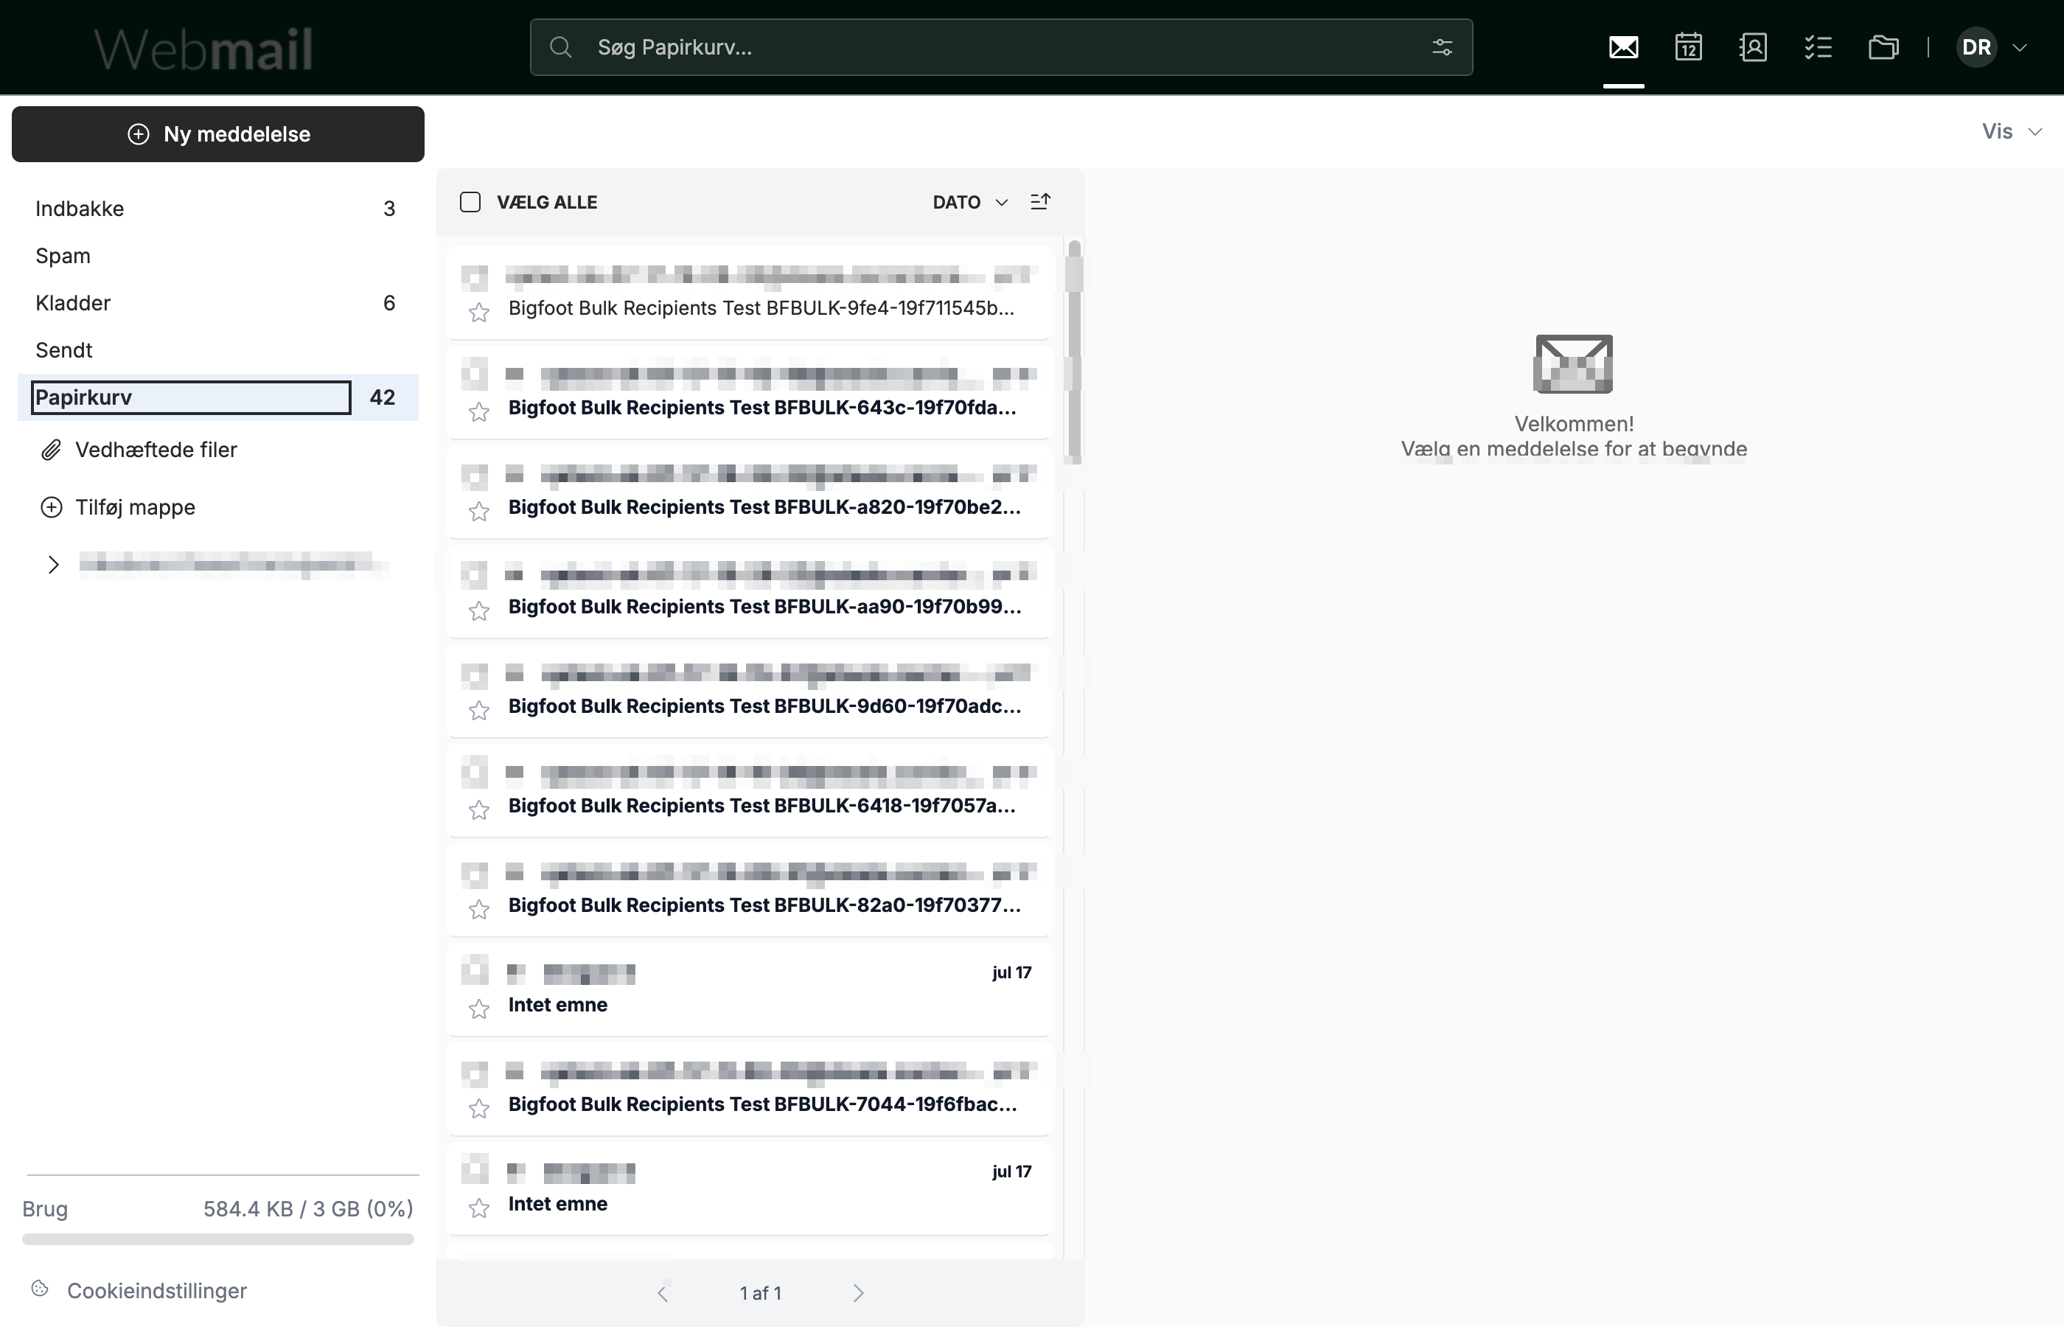This screenshot has height=1327, width=2064.
Task: Tick the Vælg alle checkbox
Action: click(x=470, y=202)
